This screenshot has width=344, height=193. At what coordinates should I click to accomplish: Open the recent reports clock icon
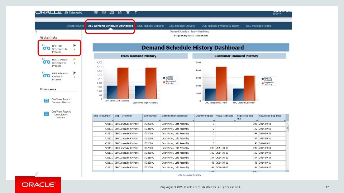tap(104, 12)
